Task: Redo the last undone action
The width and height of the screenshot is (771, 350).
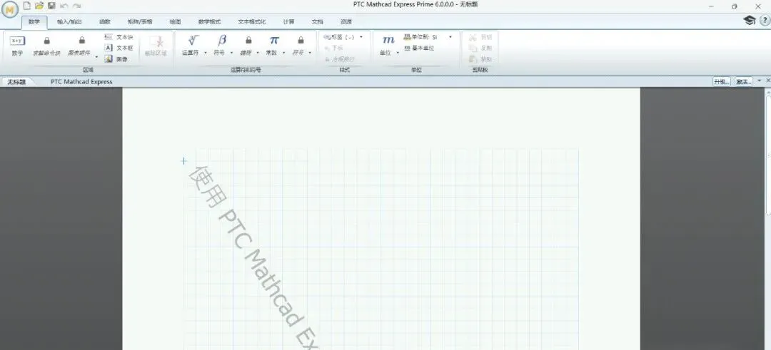Action: (x=76, y=6)
